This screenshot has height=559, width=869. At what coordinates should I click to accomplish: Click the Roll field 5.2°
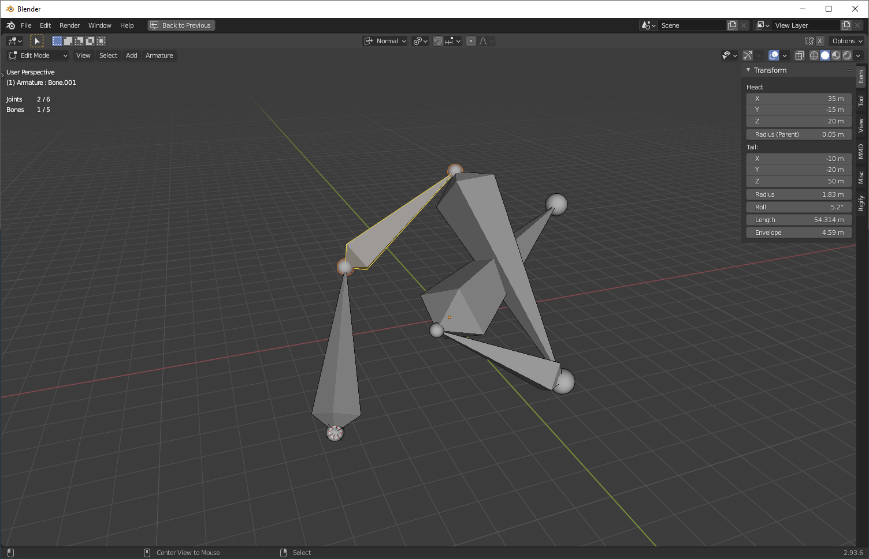pyautogui.click(x=799, y=207)
